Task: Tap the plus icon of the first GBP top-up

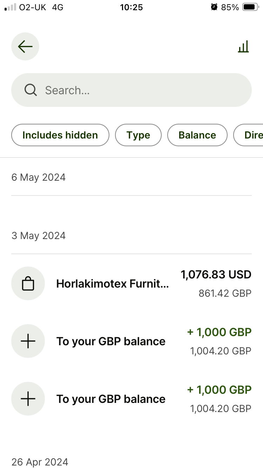Action: [x=28, y=341]
